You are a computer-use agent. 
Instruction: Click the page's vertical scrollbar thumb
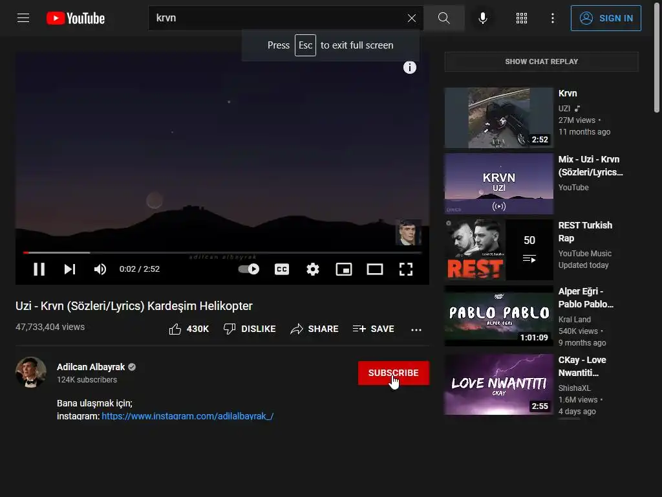tap(656, 56)
